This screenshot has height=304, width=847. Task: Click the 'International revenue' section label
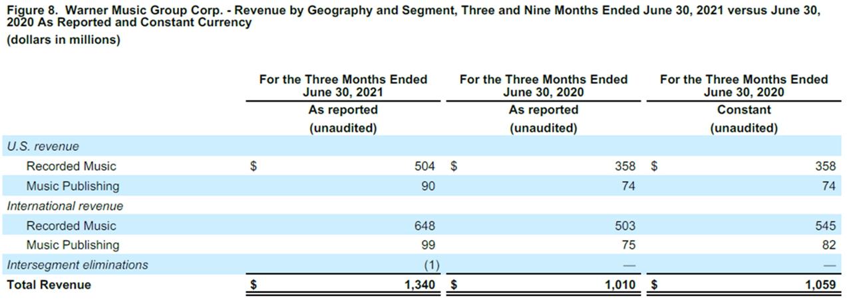tap(65, 206)
